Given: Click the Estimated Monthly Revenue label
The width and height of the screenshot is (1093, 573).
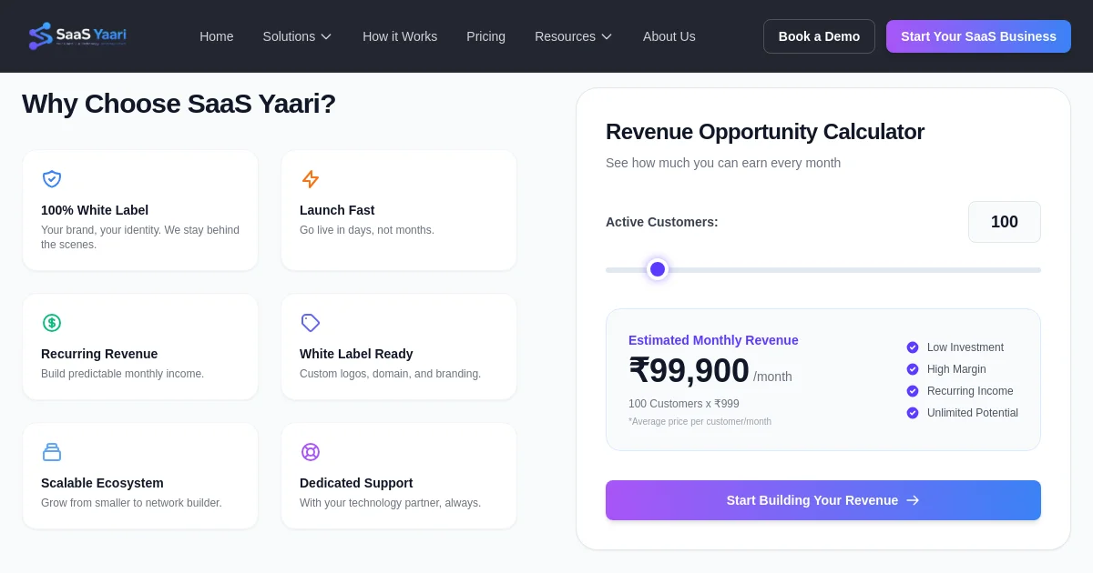Looking at the screenshot, I should [x=713, y=340].
